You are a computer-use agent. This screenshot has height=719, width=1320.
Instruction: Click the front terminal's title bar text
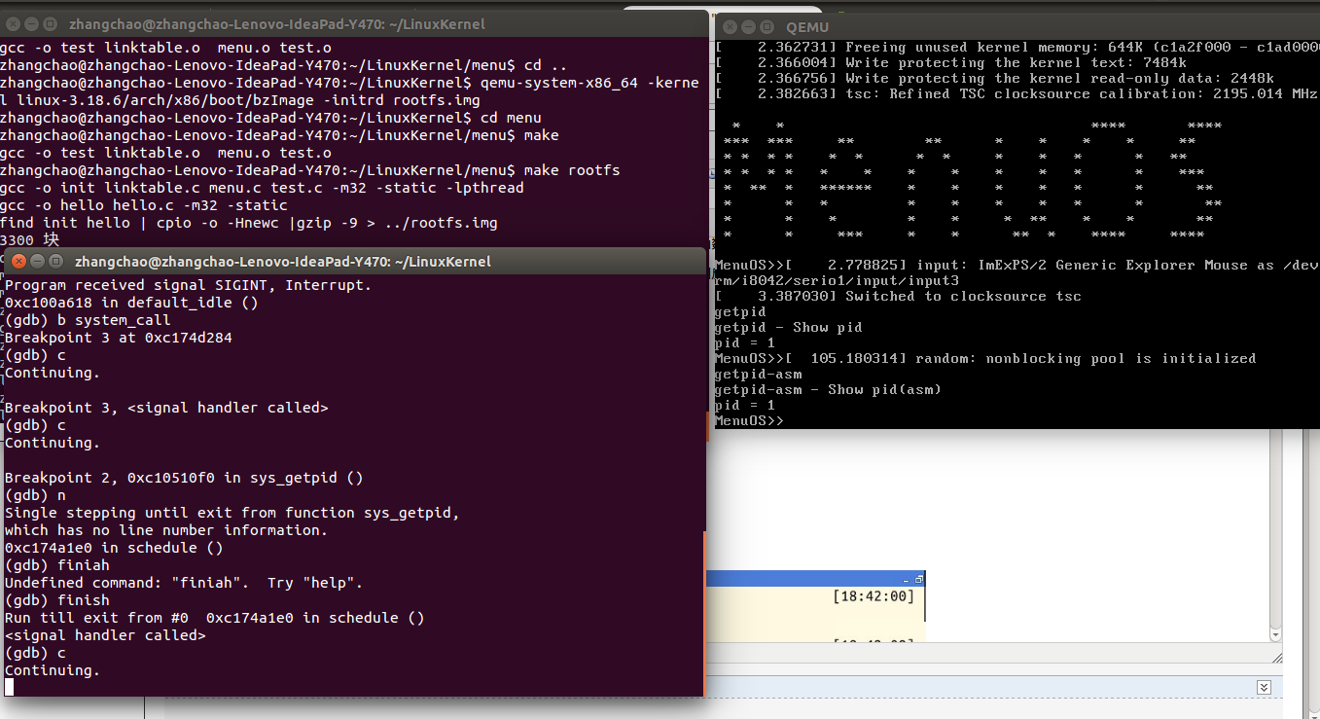point(283,262)
